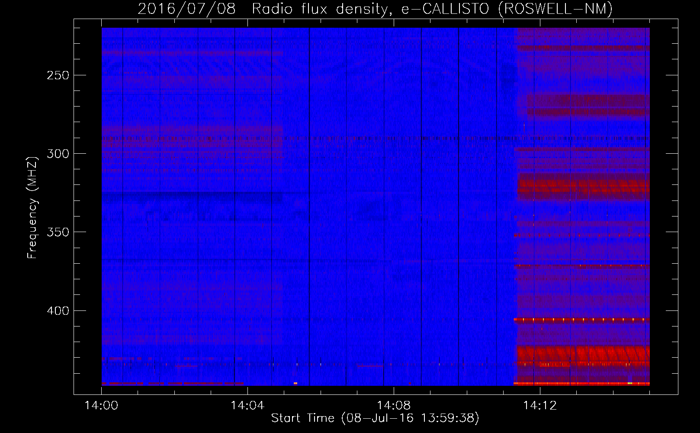700x433 pixels.
Task: Click the 'Frequency (MHZ)' axis label
Action: tap(32, 208)
